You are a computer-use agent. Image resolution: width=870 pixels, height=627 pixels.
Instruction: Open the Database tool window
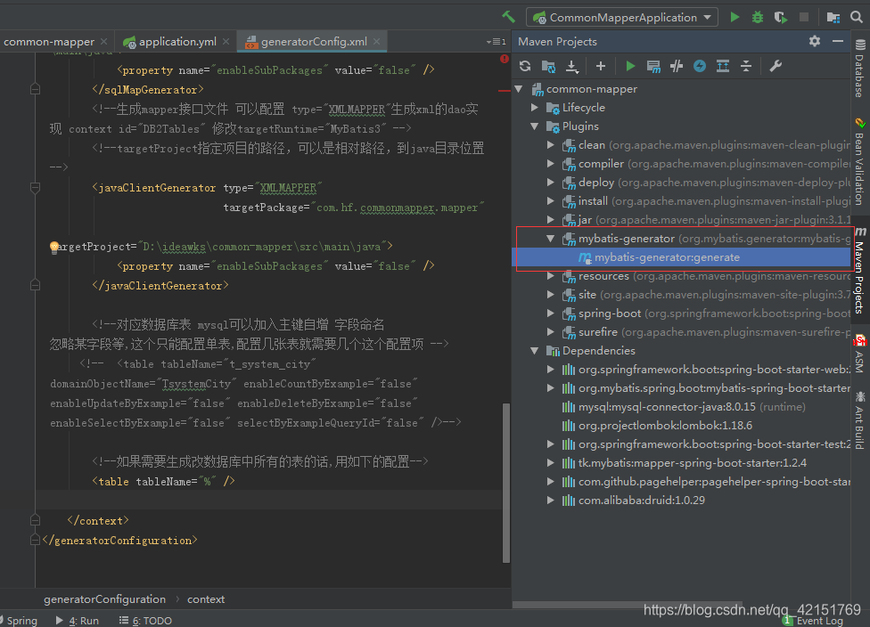click(859, 69)
